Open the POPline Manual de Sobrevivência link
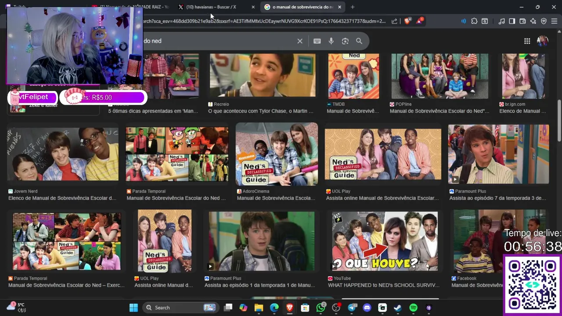The height and width of the screenshot is (316, 562). point(440,111)
